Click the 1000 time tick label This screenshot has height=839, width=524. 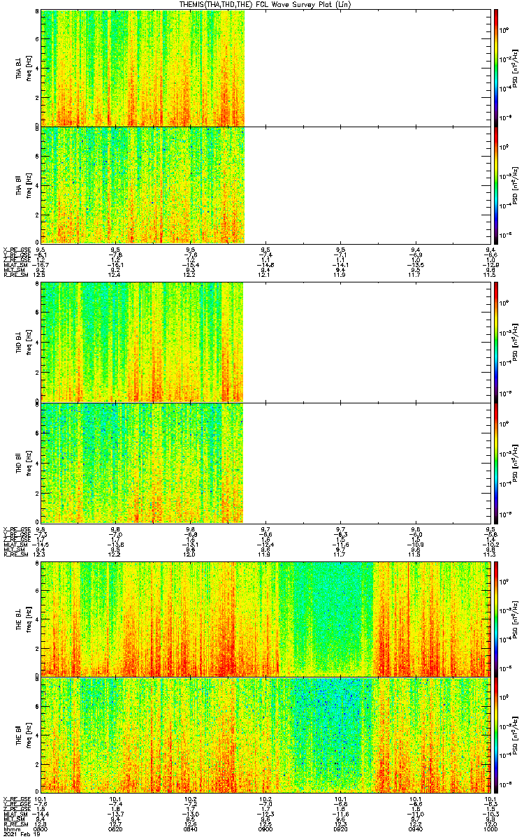tap(490, 829)
